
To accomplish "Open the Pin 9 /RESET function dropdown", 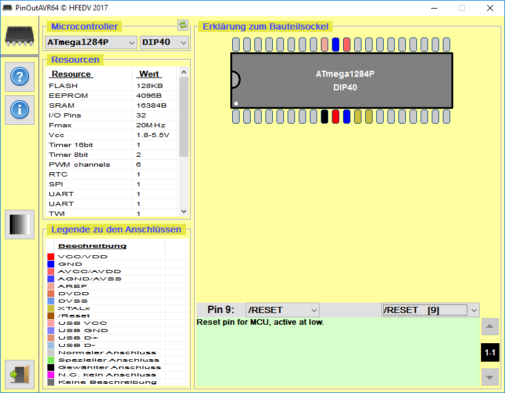I will tap(283, 310).
